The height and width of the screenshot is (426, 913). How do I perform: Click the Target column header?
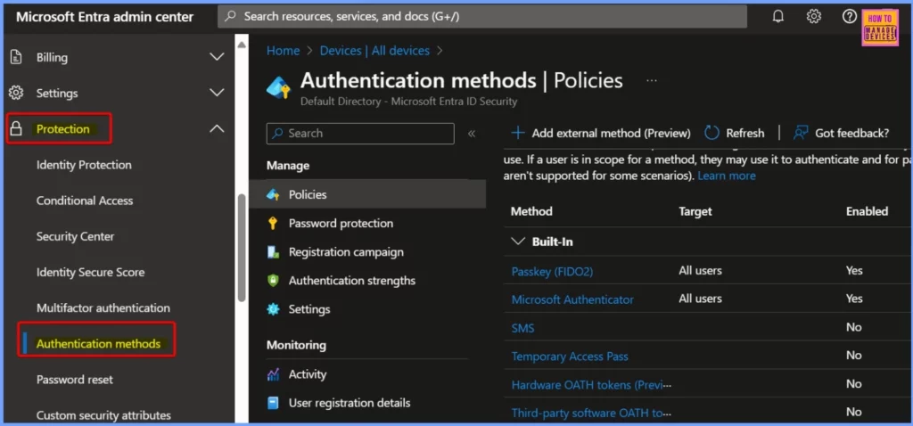695,211
